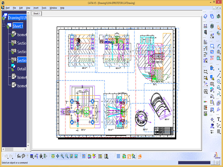
Task: Open the Undo history dropdown arrow
Action: pos(8,158)
